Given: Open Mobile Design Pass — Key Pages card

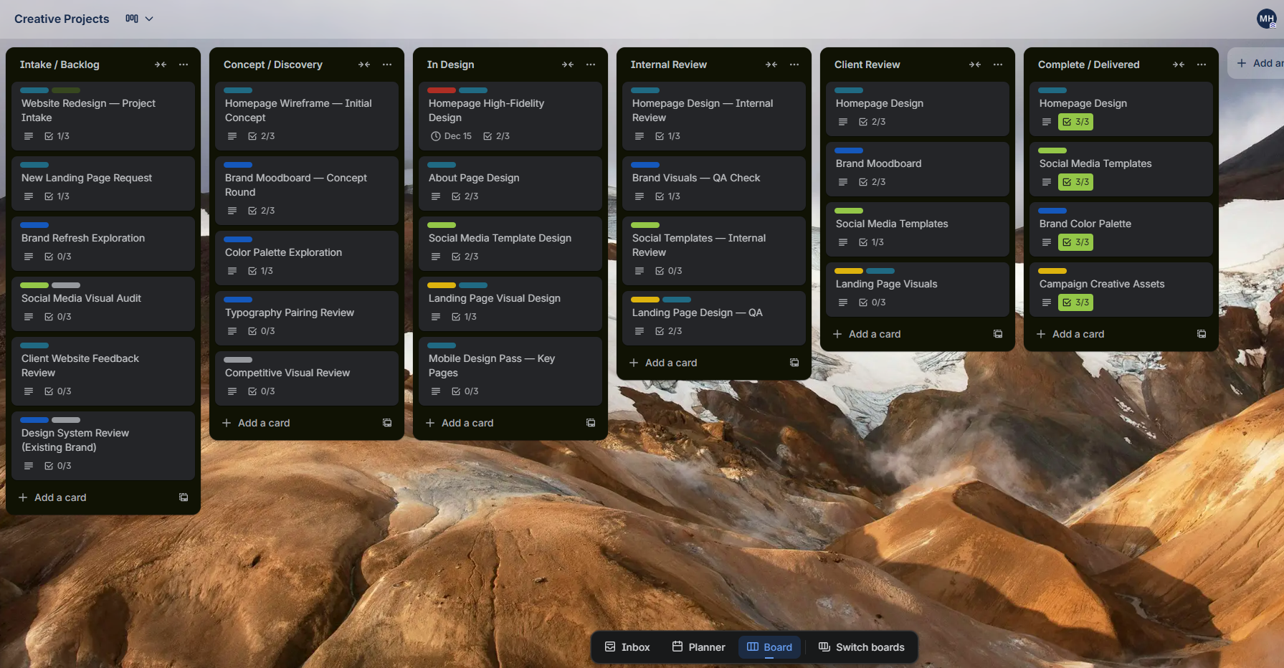Looking at the screenshot, I should tap(510, 371).
